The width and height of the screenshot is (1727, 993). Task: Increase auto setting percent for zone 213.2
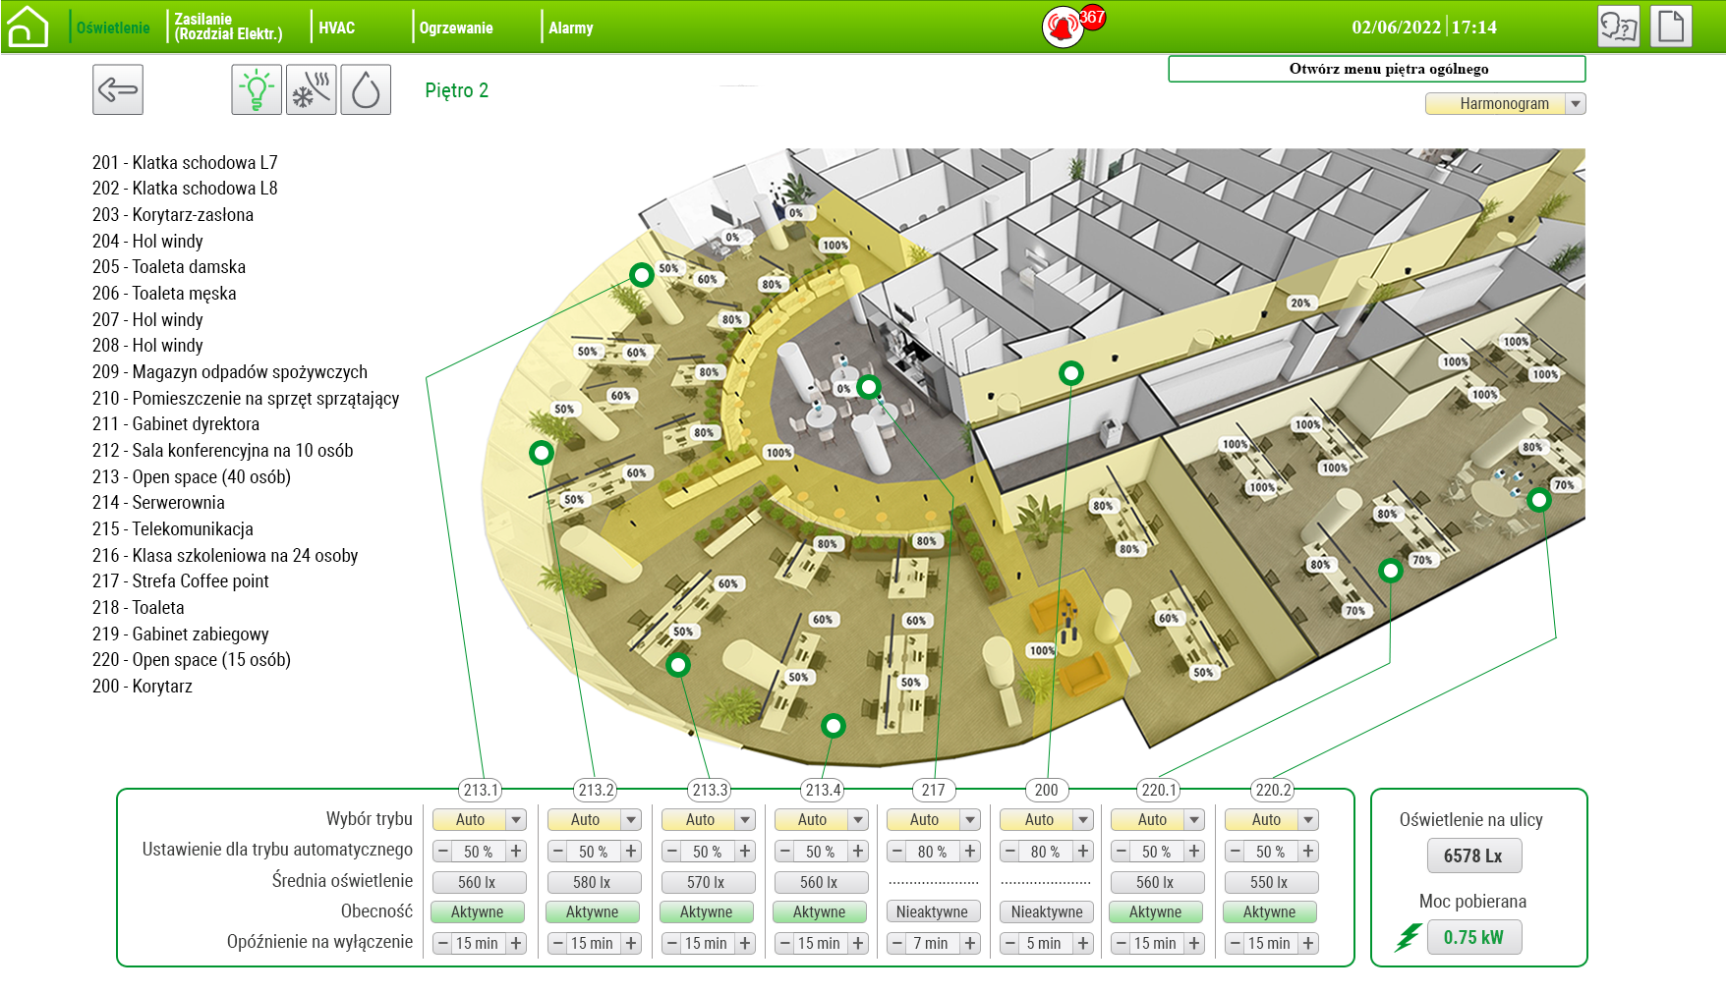(x=631, y=852)
